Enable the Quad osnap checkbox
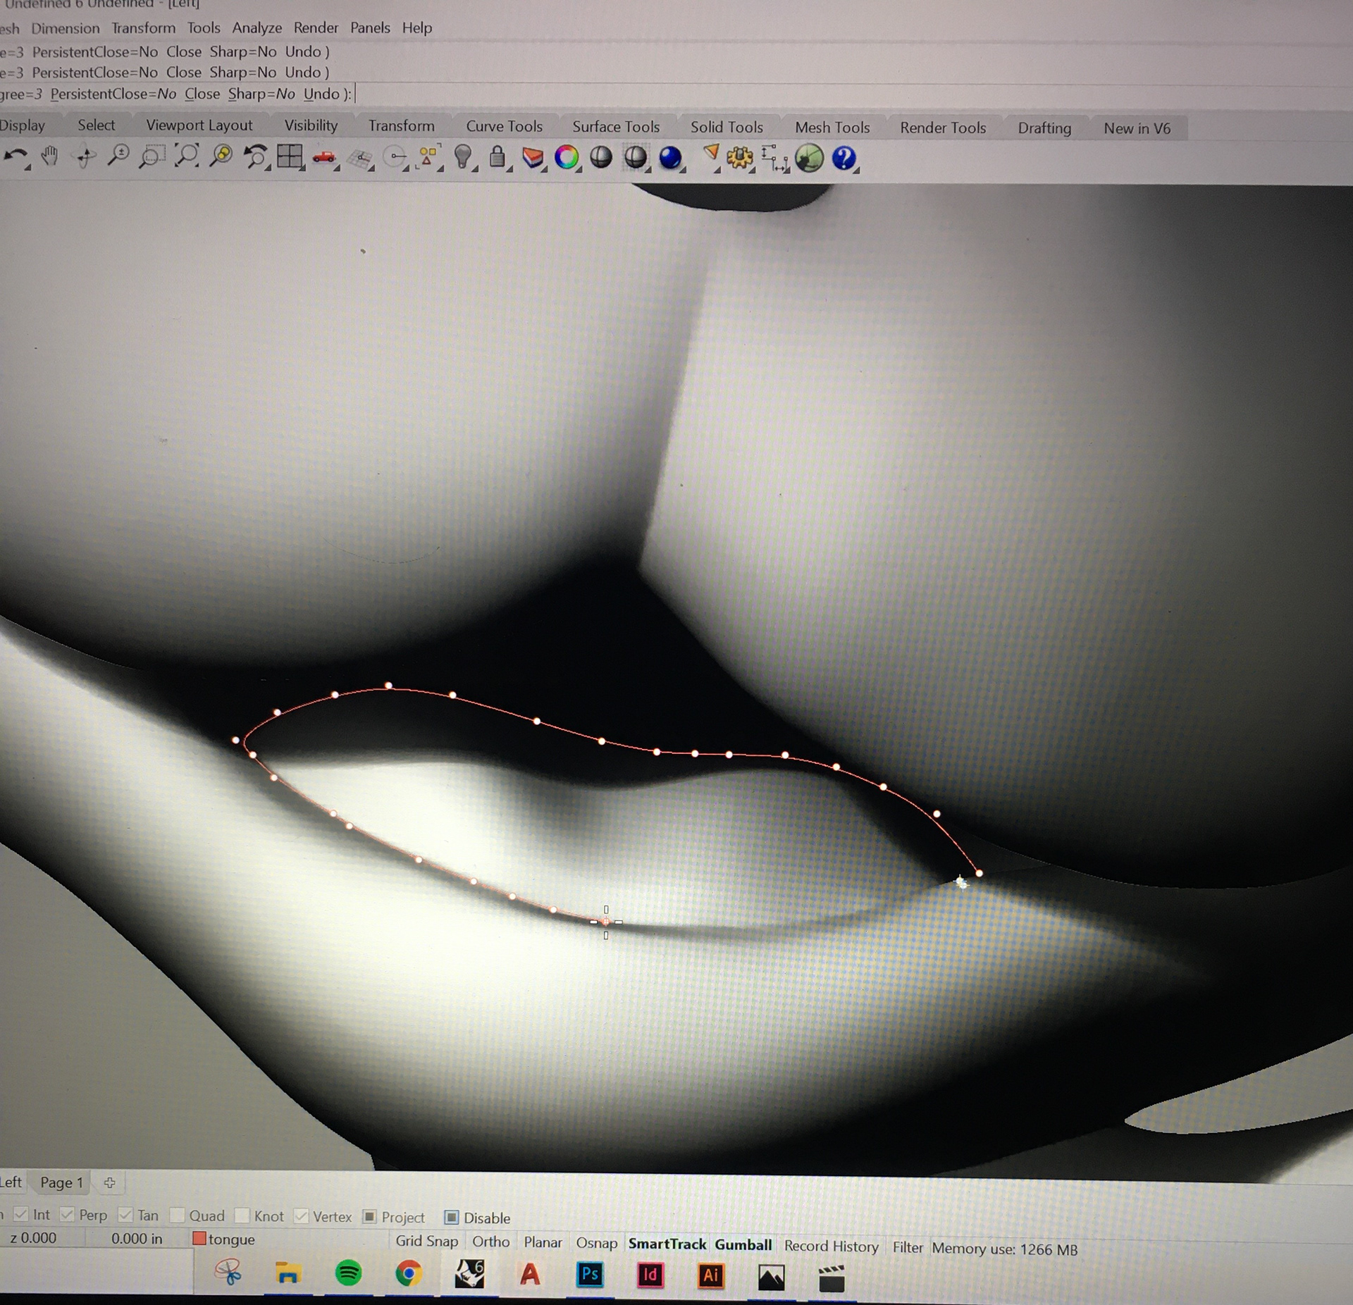 [178, 1216]
